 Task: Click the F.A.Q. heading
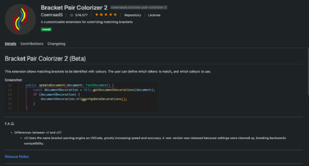point(10,124)
